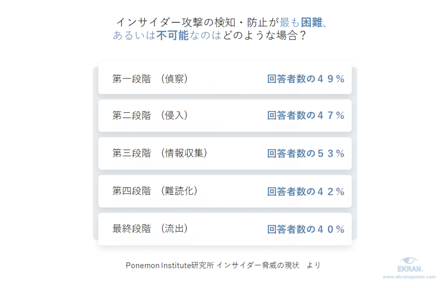The width and height of the screenshot is (447, 288).
Task: Select the 第二段階 (侵入) row
Action: [x=225, y=115]
